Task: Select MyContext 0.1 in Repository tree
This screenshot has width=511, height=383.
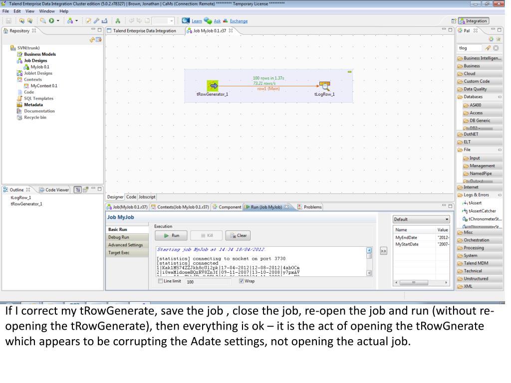Action: pyautogui.click(x=40, y=86)
